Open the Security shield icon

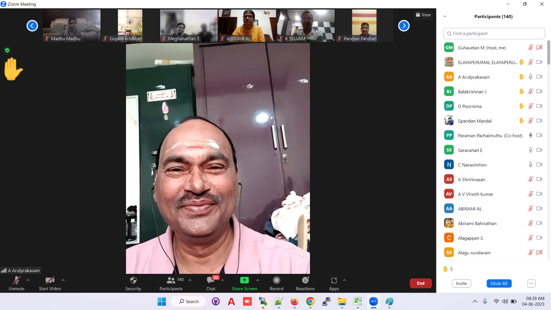point(133,280)
